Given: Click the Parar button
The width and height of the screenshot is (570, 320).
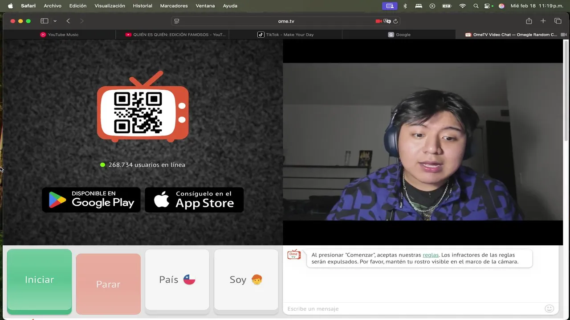Looking at the screenshot, I should [108, 284].
